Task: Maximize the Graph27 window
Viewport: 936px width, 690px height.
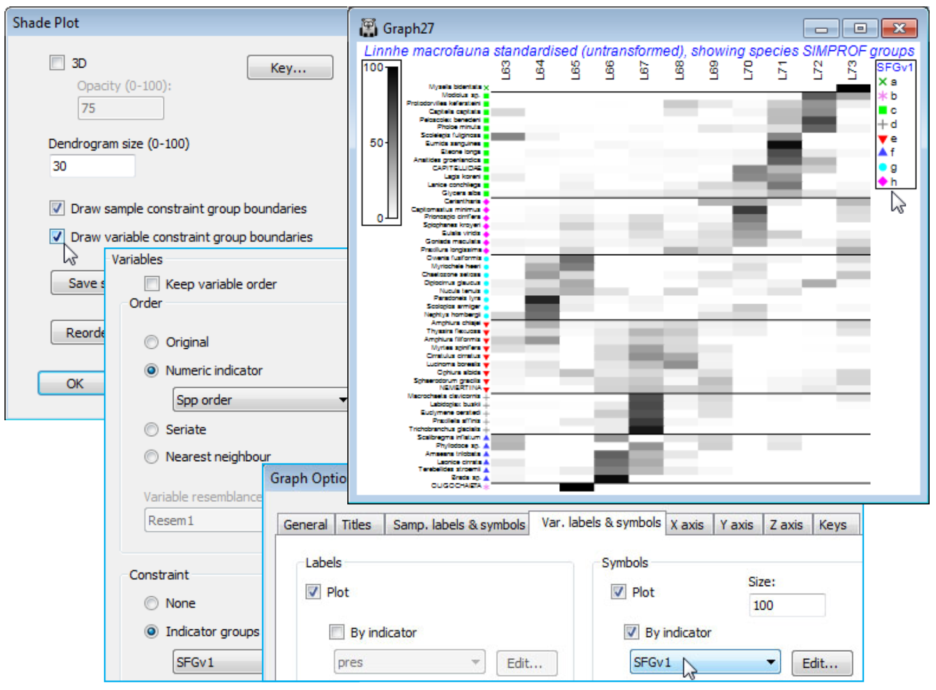Action: [859, 29]
